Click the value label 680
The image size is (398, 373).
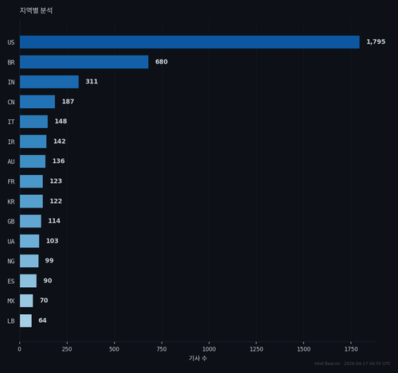coord(162,62)
